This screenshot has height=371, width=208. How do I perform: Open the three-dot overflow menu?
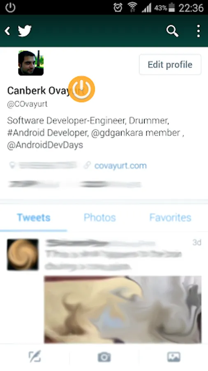(198, 31)
